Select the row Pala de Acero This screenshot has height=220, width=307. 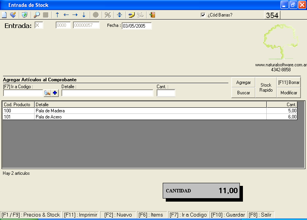(150, 117)
